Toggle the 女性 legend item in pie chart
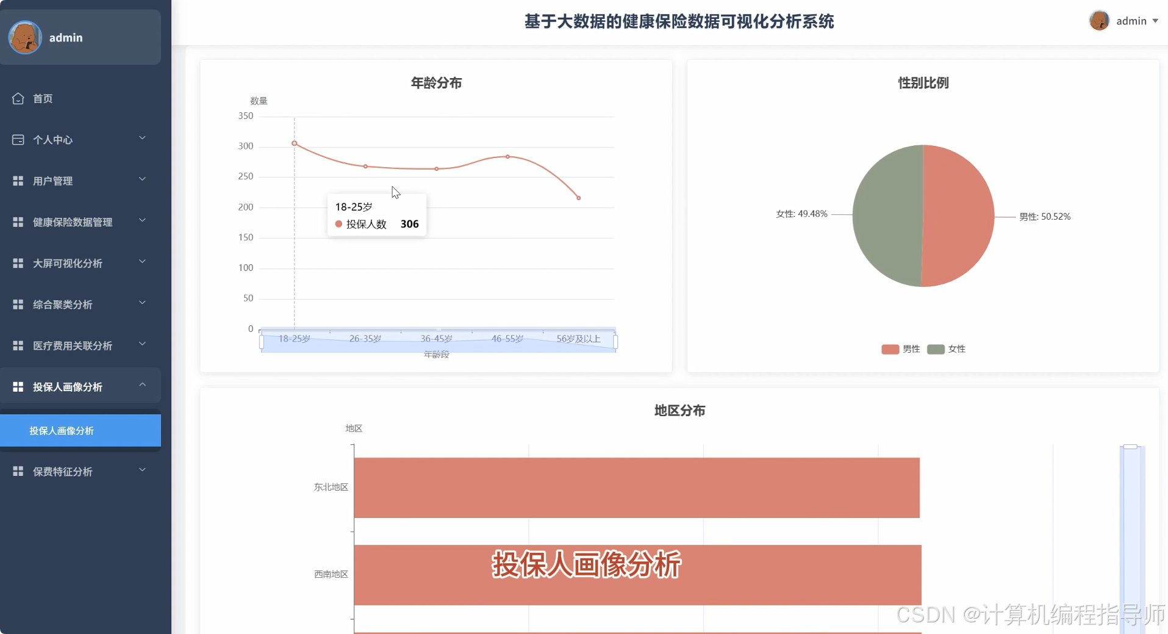1168x634 pixels. (946, 349)
